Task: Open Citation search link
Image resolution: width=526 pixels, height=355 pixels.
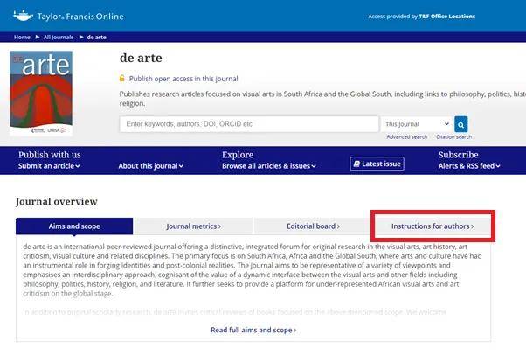Action: [453, 137]
